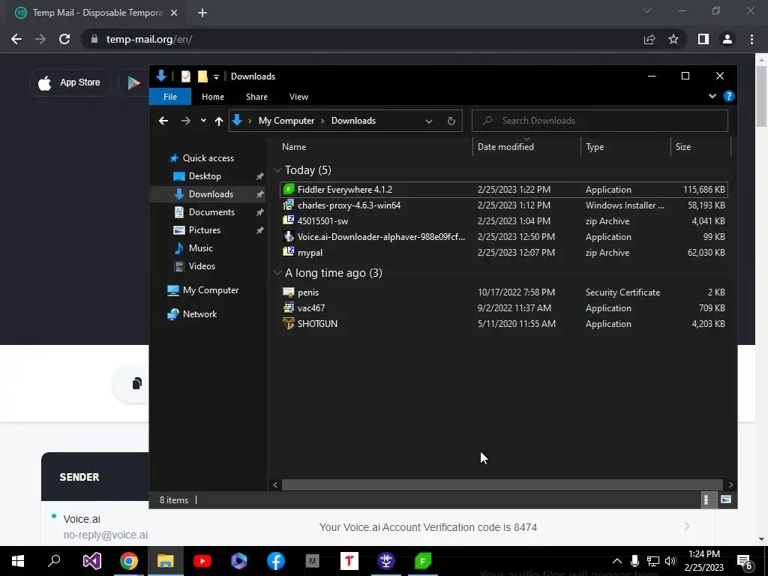Bookmark this page with the star icon

point(673,39)
